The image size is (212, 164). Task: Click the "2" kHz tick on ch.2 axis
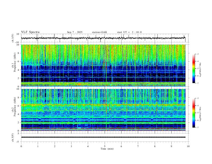click(19, 122)
